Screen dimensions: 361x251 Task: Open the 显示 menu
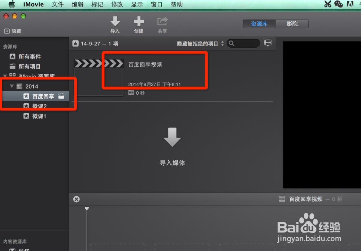pos(137,4)
